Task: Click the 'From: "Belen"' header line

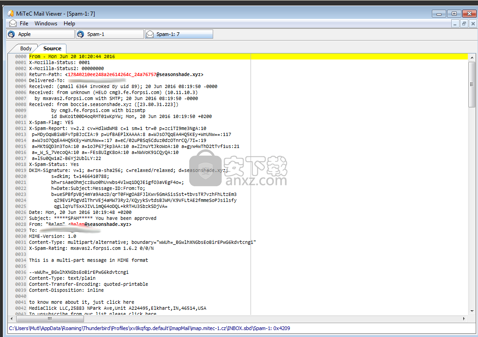Action: (x=80, y=224)
